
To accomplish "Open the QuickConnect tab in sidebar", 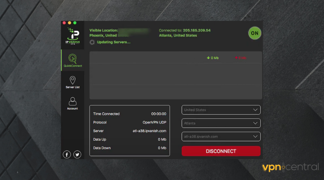I will pos(73,60).
